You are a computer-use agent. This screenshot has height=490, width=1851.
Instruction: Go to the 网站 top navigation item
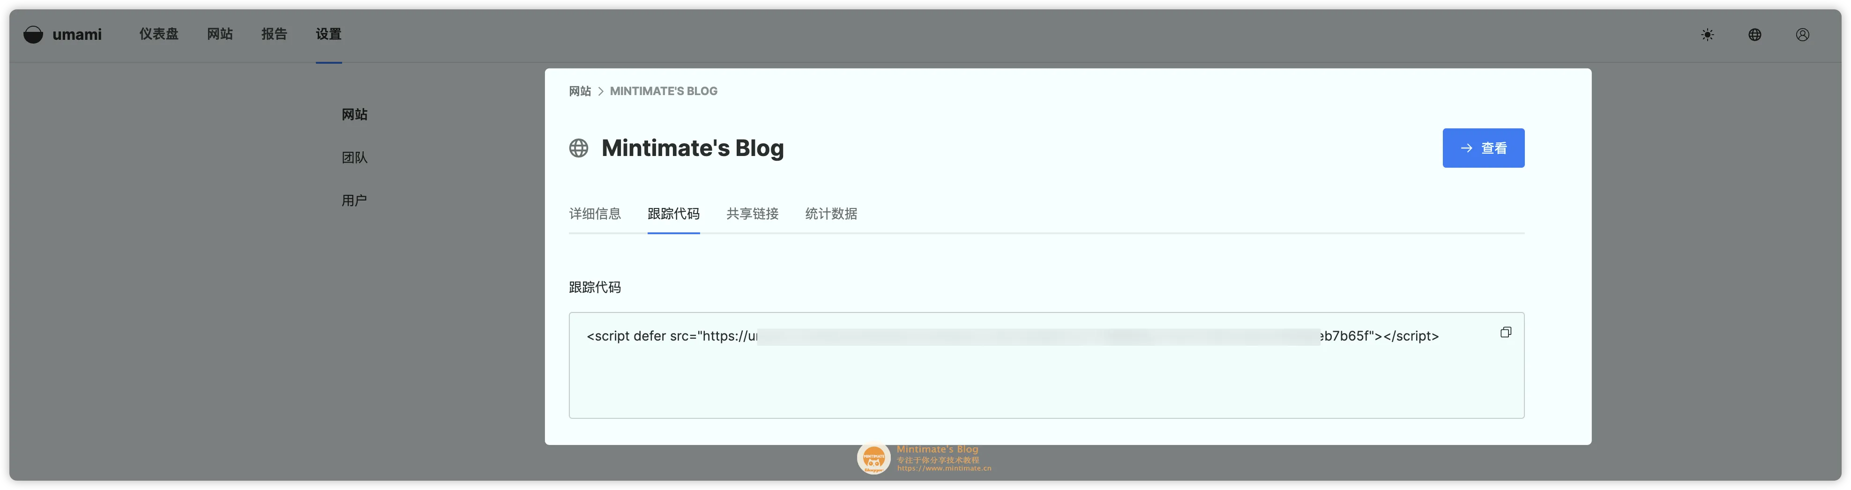[x=220, y=35]
